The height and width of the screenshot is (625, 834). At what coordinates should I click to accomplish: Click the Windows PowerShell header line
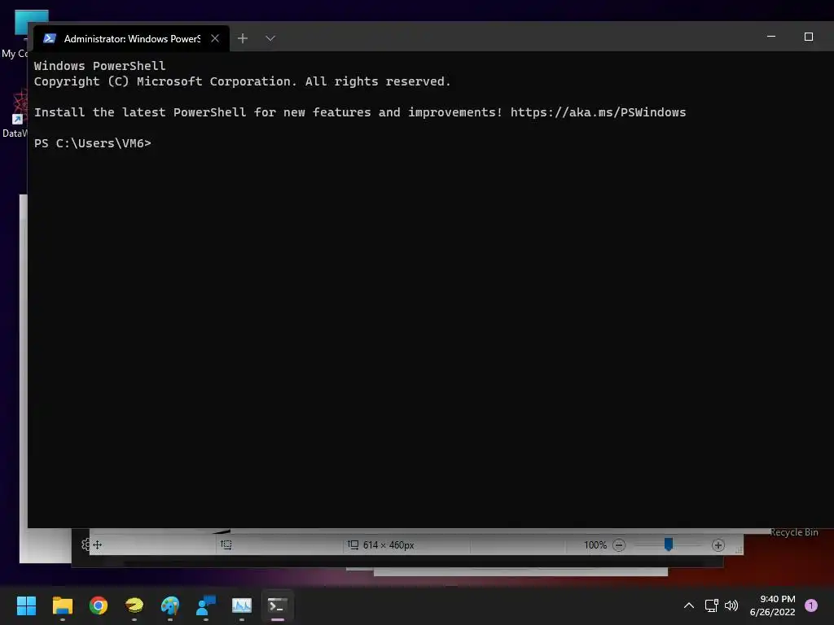click(100, 66)
